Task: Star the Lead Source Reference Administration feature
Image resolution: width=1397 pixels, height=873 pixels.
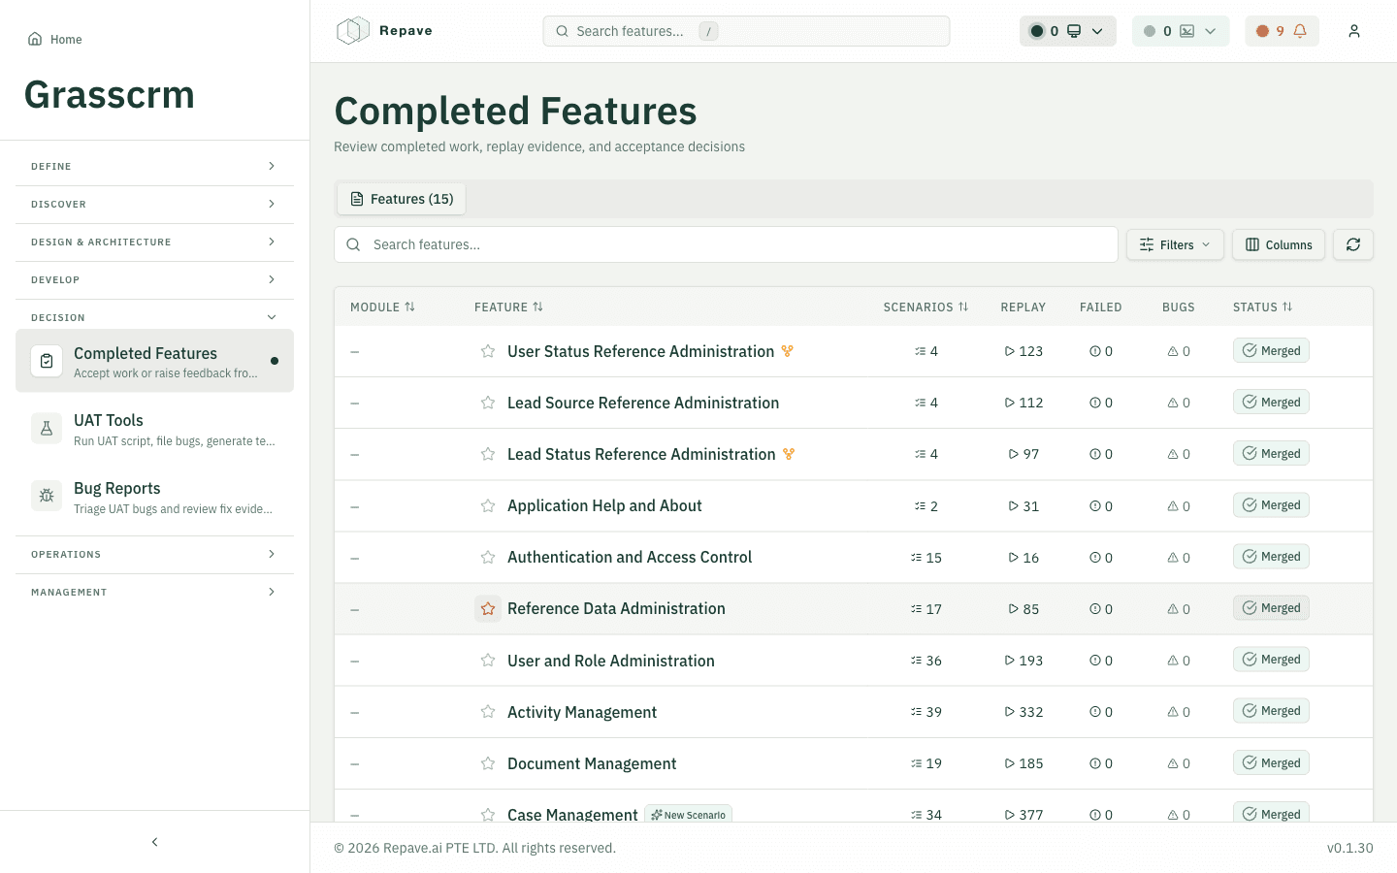Action: [x=488, y=403]
